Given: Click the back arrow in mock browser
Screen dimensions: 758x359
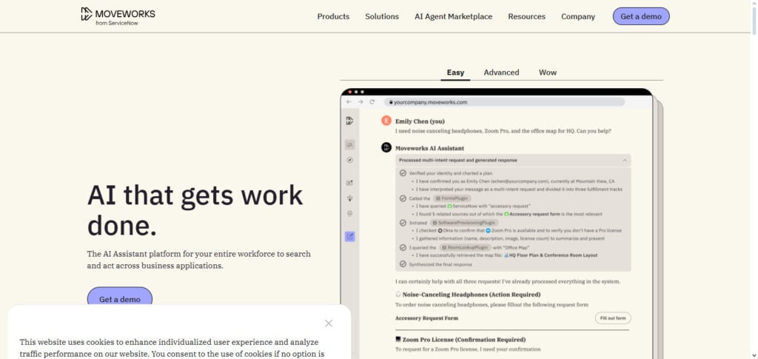Looking at the screenshot, I should coord(349,102).
